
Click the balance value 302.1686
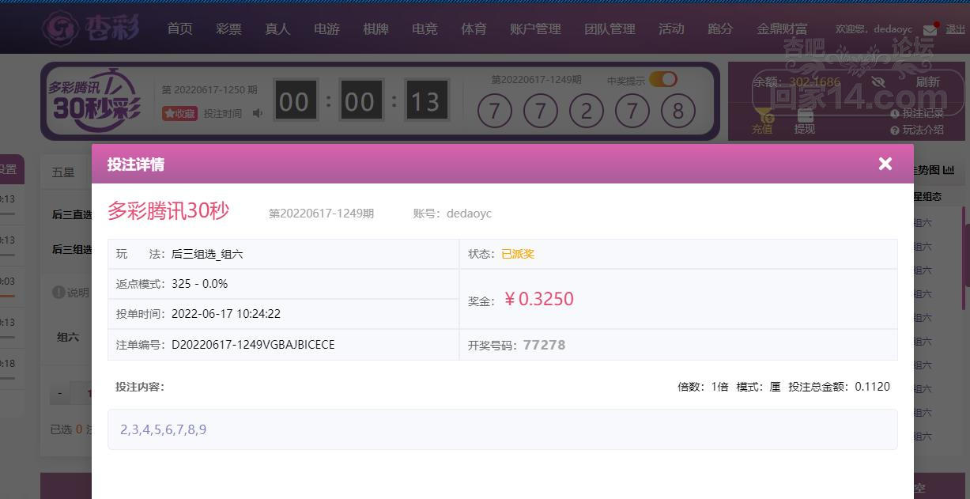point(815,81)
